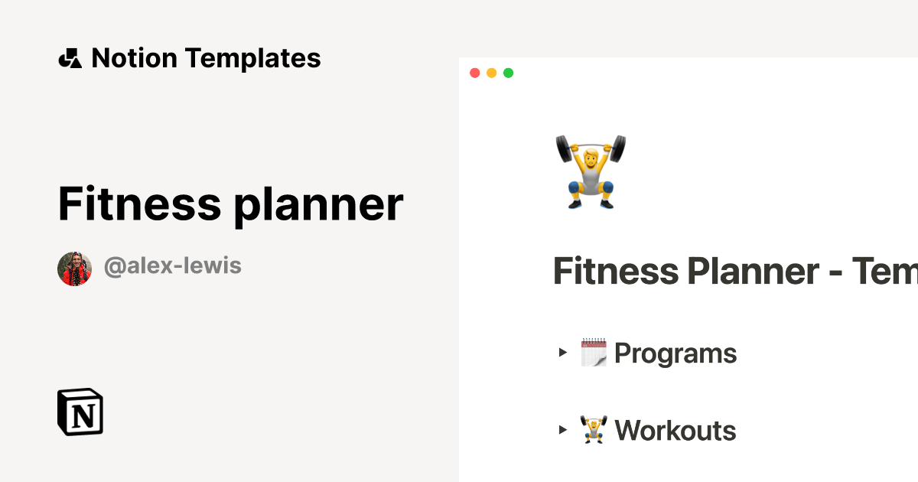Click the "Fitness planner" template title
This screenshot has width=918, height=482.
click(230, 204)
